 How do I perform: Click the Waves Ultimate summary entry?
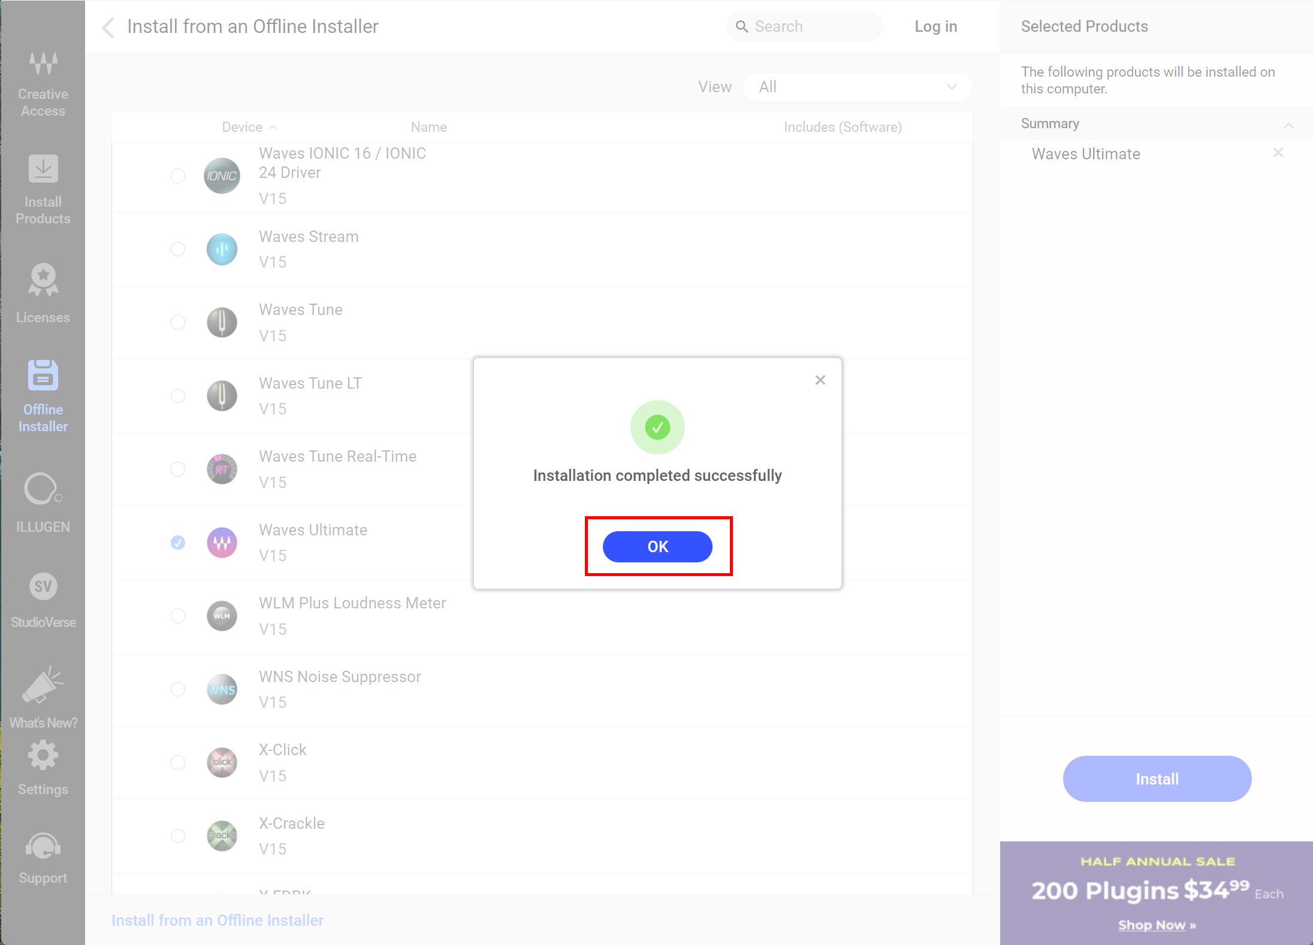tap(1086, 154)
